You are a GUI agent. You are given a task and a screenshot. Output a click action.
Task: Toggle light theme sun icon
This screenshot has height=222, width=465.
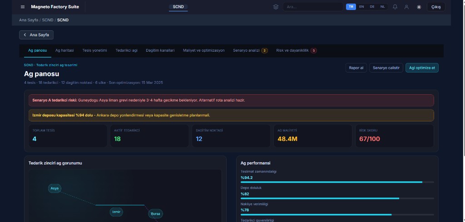click(419, 7)
